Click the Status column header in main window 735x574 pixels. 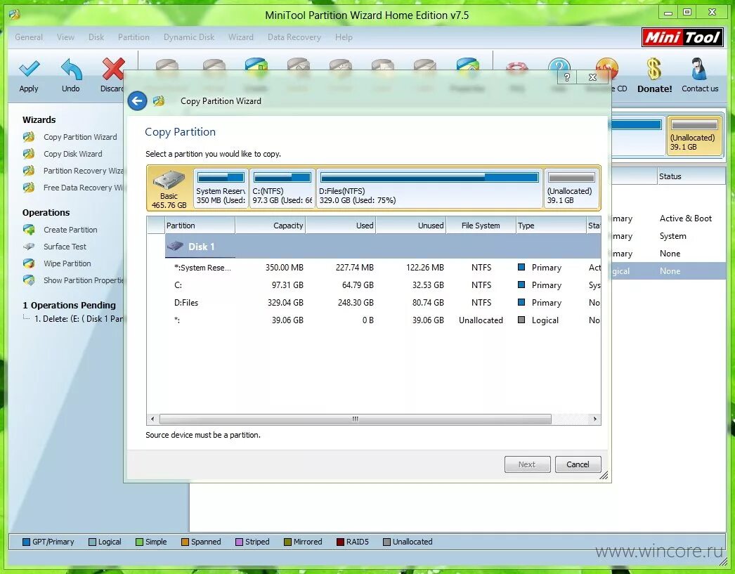tap(691, 176)
